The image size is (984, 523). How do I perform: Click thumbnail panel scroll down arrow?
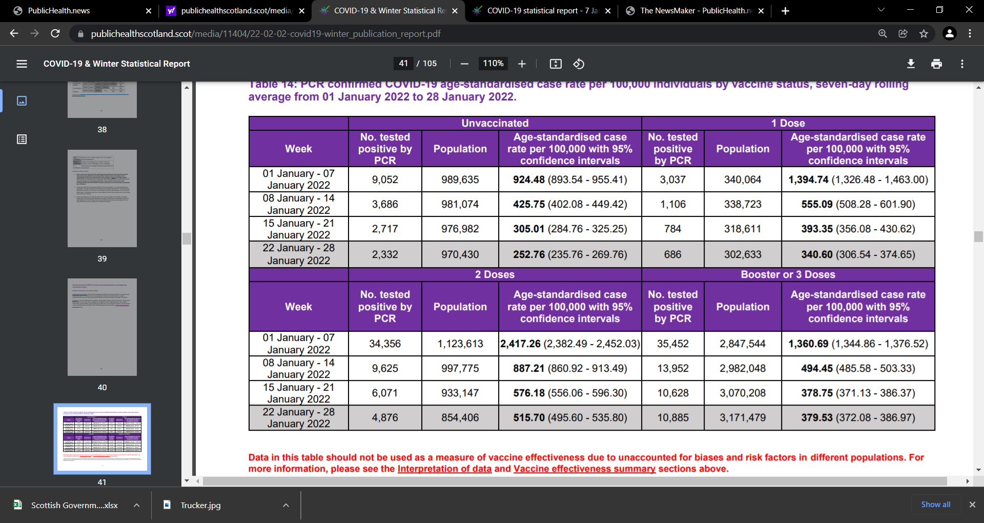pyautogui.click(x=187, y=481)
